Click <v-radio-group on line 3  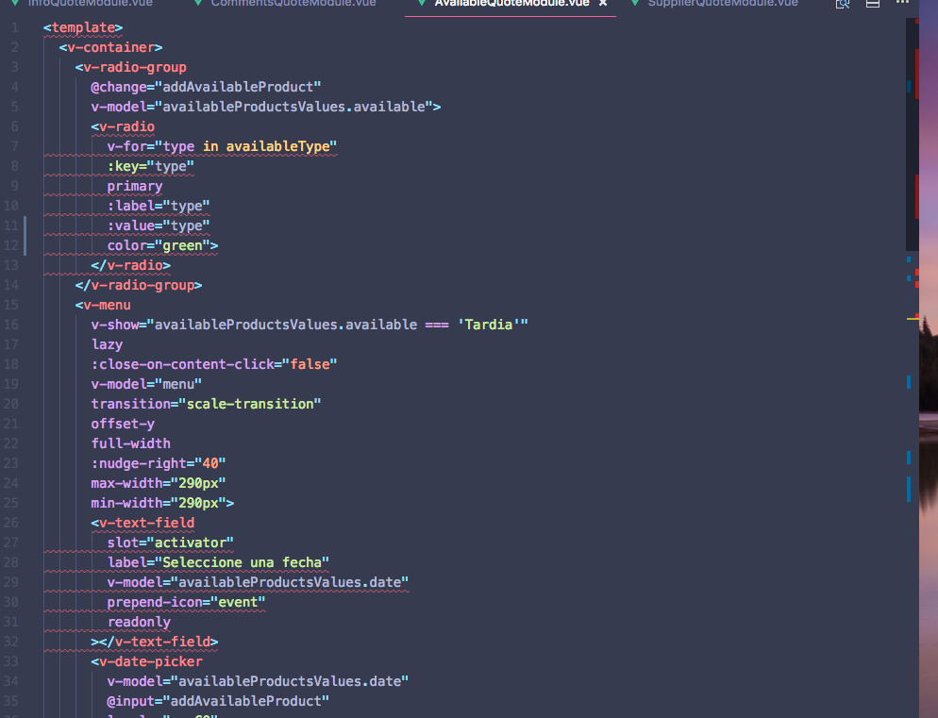click(x=130, y=67)
